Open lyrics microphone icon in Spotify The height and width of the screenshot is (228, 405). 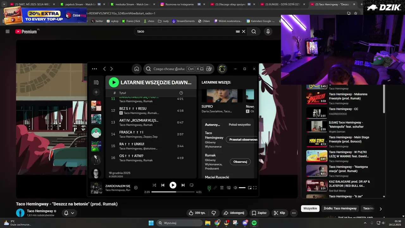tap(215, 188)
